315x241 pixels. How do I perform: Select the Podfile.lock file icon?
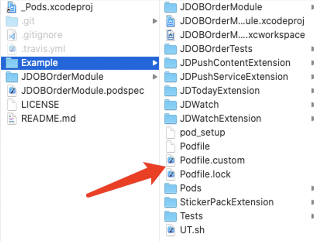point(171,174)
